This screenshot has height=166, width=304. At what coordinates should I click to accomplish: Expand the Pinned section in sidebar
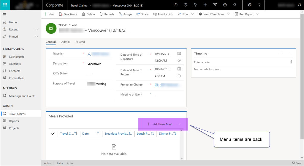pyautogui.click(x=37, y=37)
